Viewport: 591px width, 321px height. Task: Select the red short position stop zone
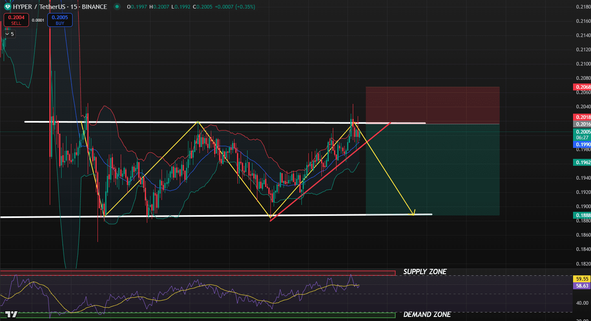pyautogui.click(x=432, y=105)
